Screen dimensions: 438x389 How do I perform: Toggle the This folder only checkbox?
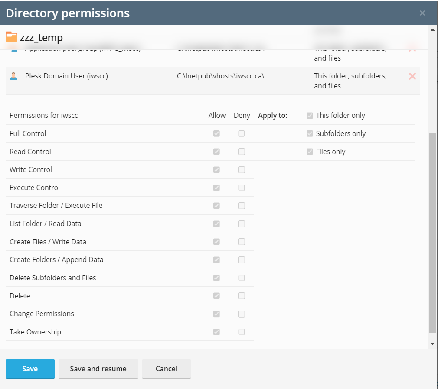[x=310, y=116]
